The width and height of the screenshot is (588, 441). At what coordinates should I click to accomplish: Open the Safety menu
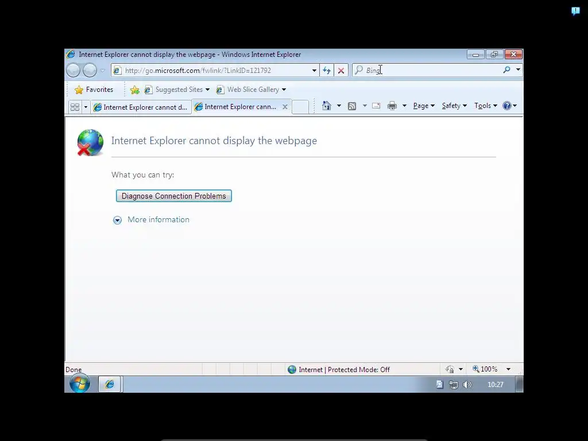tap(454, 106)
